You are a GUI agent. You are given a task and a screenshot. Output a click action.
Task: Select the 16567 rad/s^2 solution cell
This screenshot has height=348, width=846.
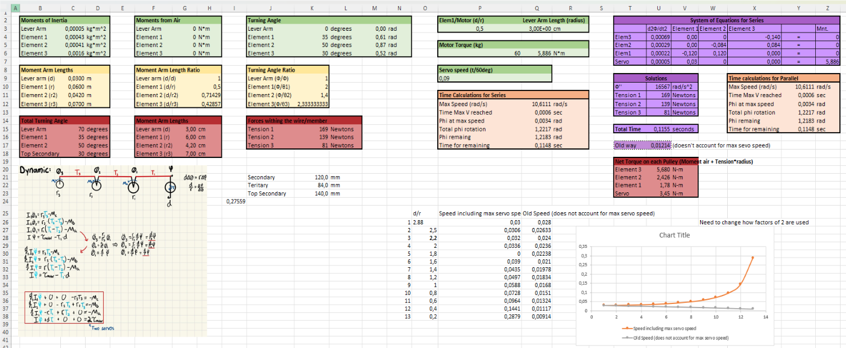(671, 87)
